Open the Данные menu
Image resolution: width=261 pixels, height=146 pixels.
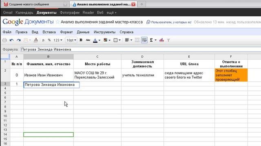83,32
